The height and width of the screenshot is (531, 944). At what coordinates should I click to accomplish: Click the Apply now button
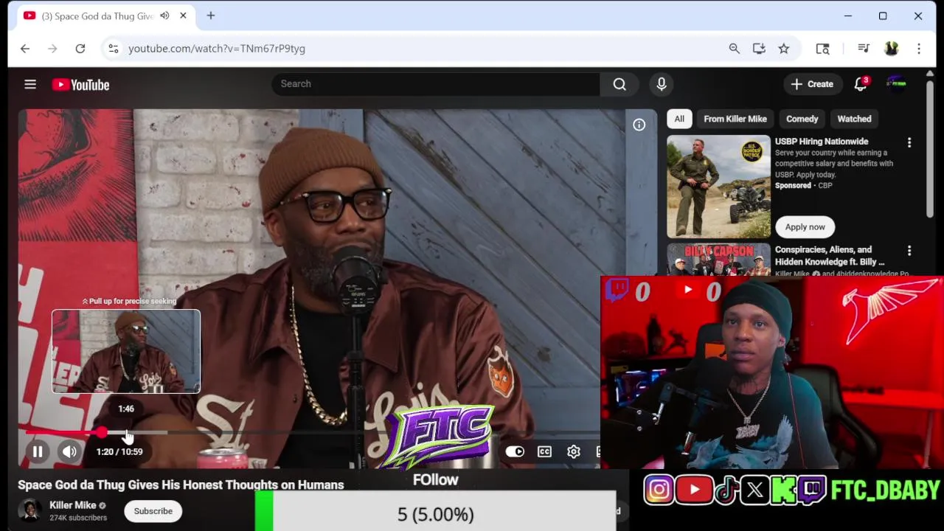[805, 227]
